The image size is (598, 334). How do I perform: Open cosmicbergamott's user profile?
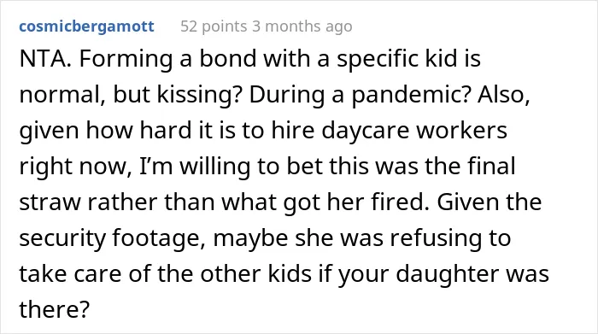pos(86,26)
